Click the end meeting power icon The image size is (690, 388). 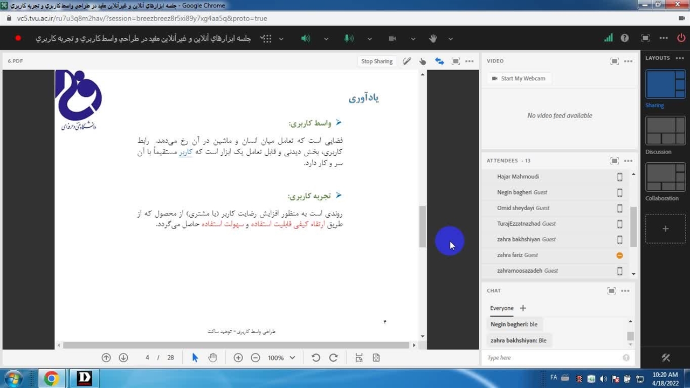(x=681, y=38)
